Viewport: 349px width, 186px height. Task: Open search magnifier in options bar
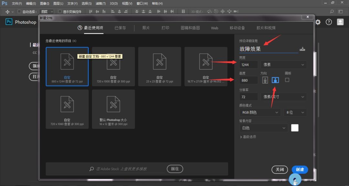332,12
